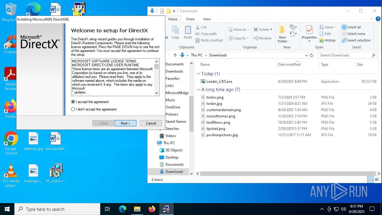Open the Copy to dropdown
The width and height of the screenshot is (382, 215).
coord(239,38)
